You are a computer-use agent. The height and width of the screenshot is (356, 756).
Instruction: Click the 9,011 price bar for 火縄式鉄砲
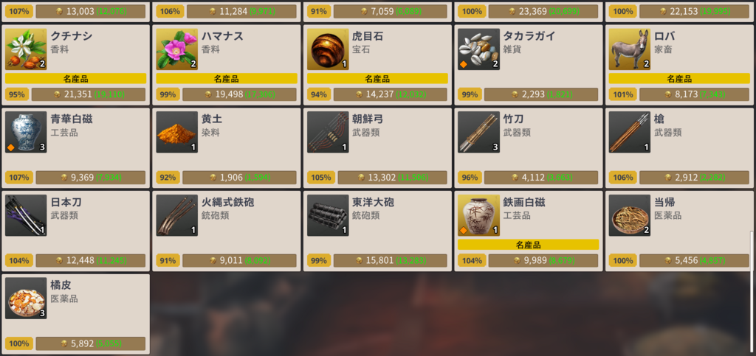(240, 260)
